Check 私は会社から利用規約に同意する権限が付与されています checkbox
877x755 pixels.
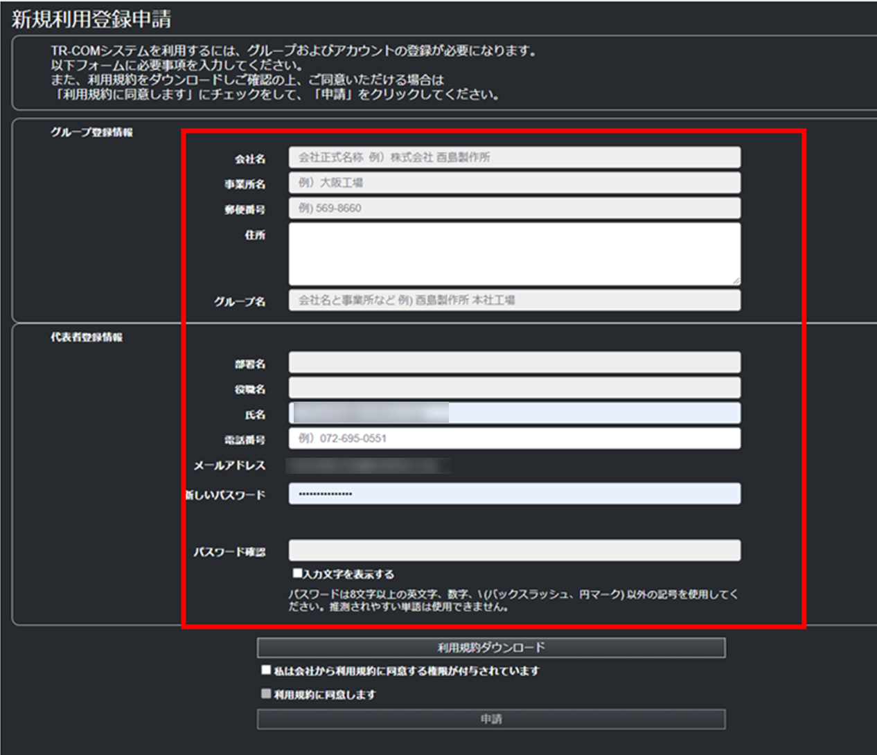[266, 670]
